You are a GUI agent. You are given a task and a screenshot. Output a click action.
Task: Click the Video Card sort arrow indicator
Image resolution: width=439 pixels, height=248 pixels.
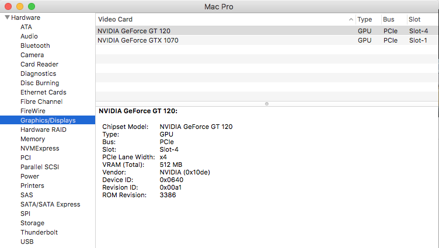tap(351, 19)
